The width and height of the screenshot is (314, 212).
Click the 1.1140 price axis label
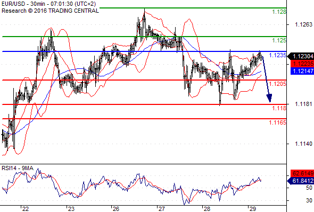pos(303,144)
